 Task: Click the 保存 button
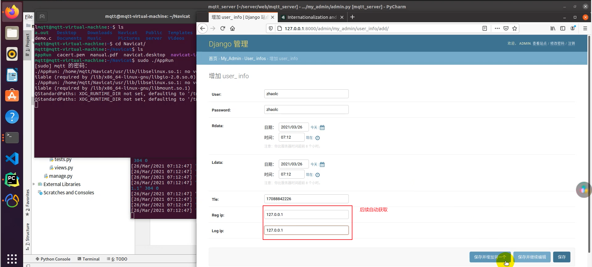coord(562,257)
